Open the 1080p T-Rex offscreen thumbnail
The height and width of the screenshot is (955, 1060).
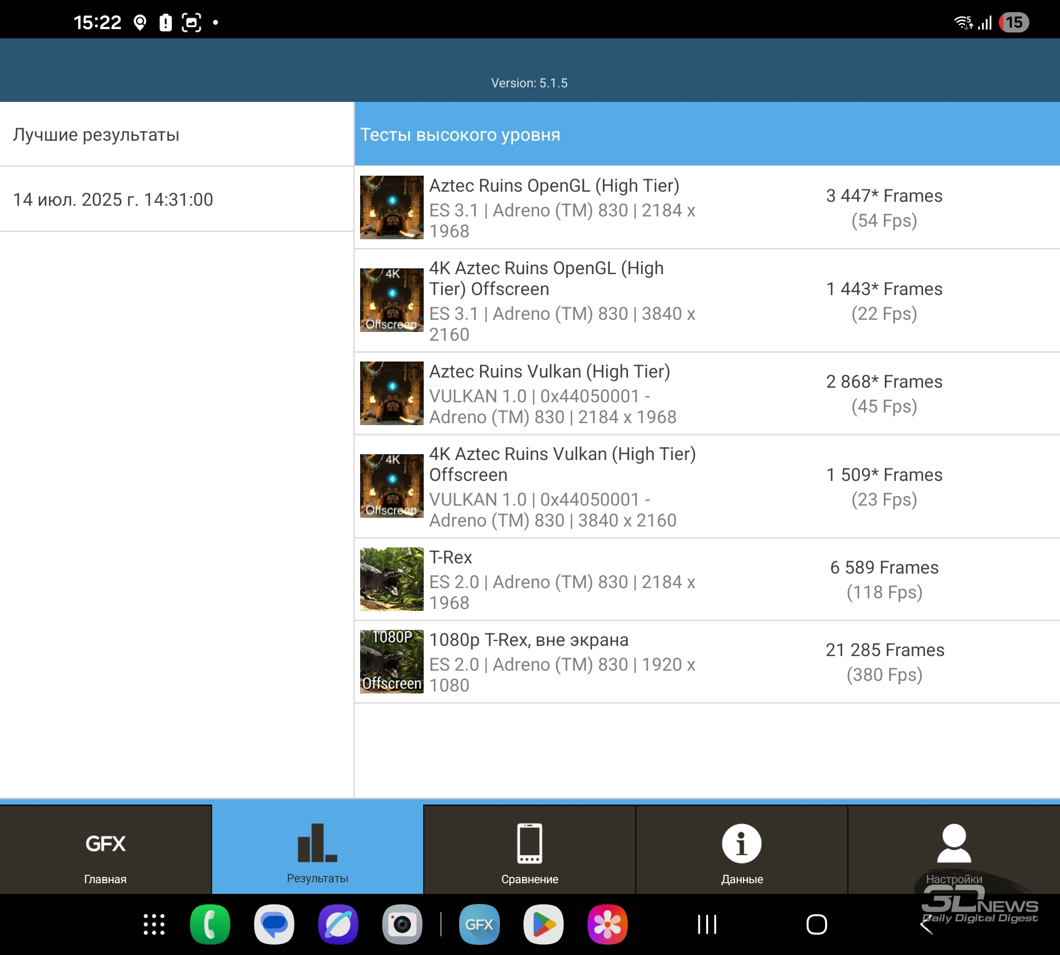point(392,661)
